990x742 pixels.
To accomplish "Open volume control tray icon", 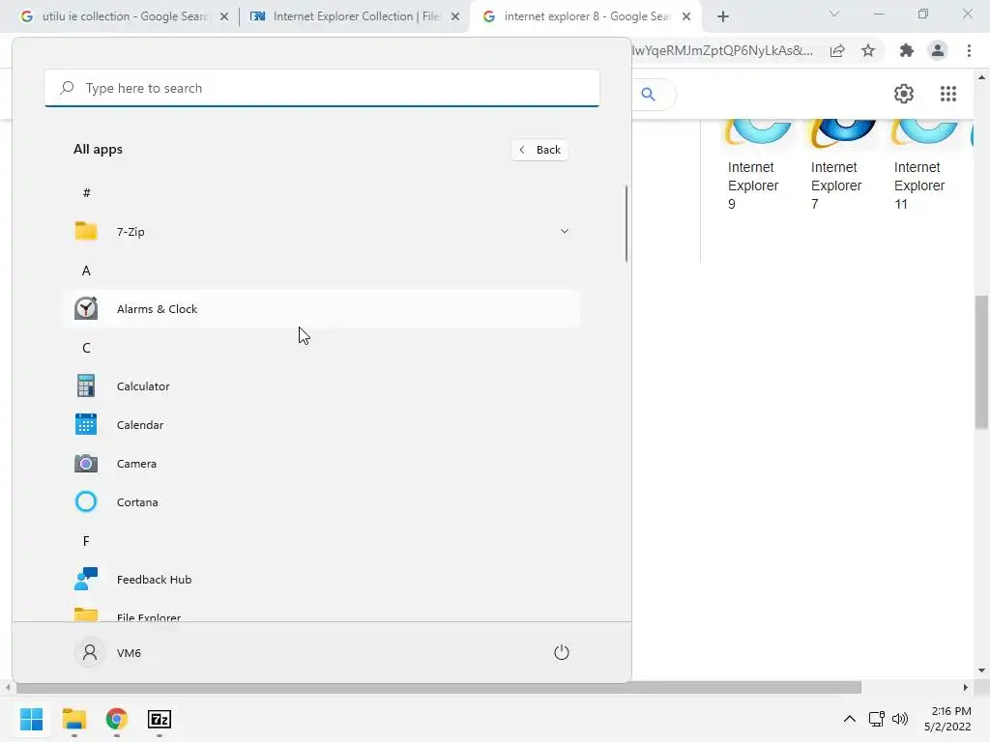I will point(900,719).
